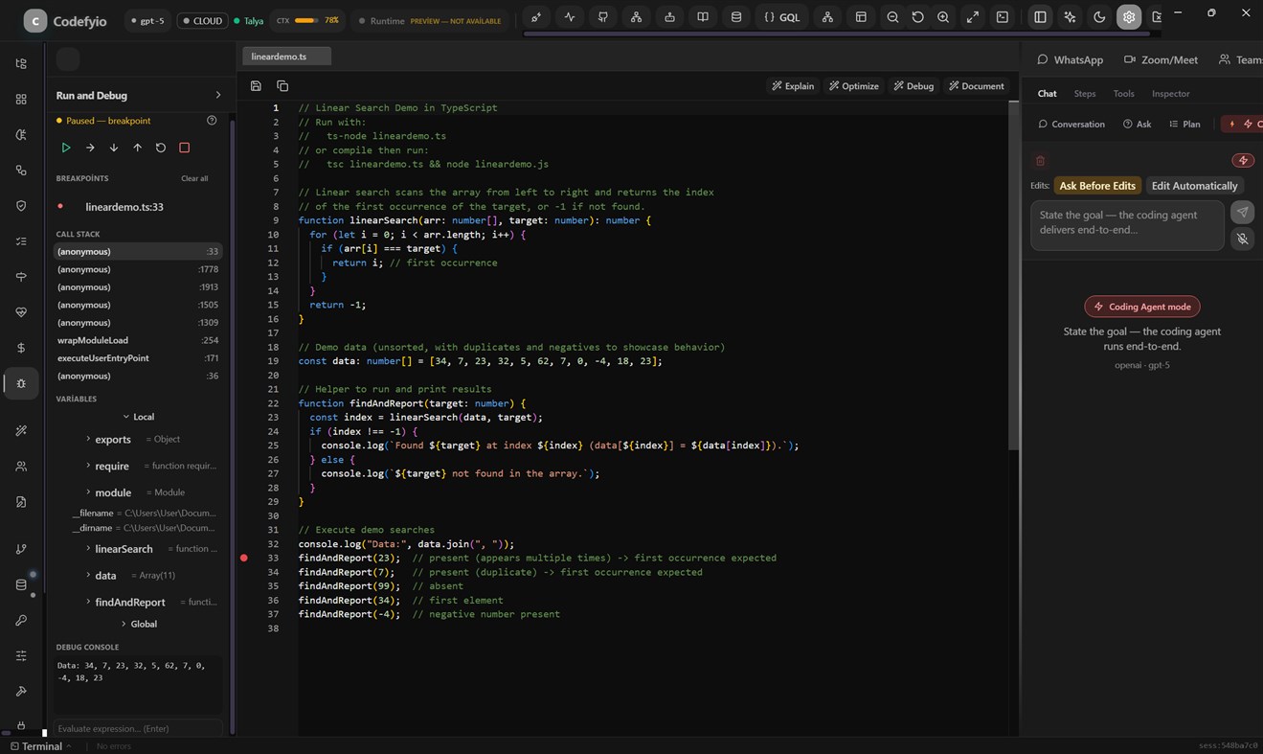Switch to Plan mode
Viewport: 1263px width, 754px height.
1184,124
